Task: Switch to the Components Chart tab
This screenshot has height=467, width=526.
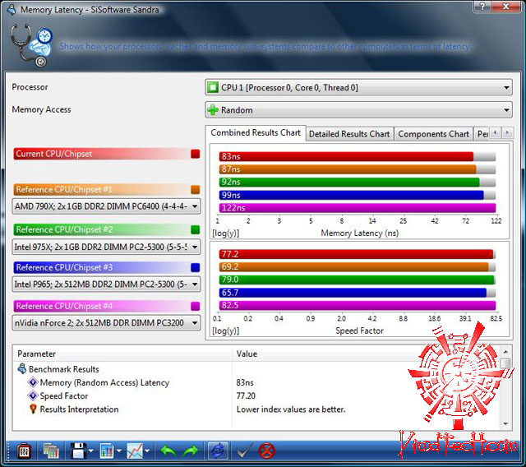Action: [433, 134]
